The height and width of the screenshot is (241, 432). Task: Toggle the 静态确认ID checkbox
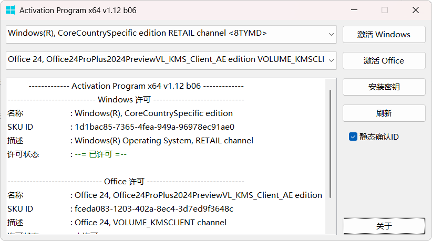pyautogui.click(x=353, y=137)
